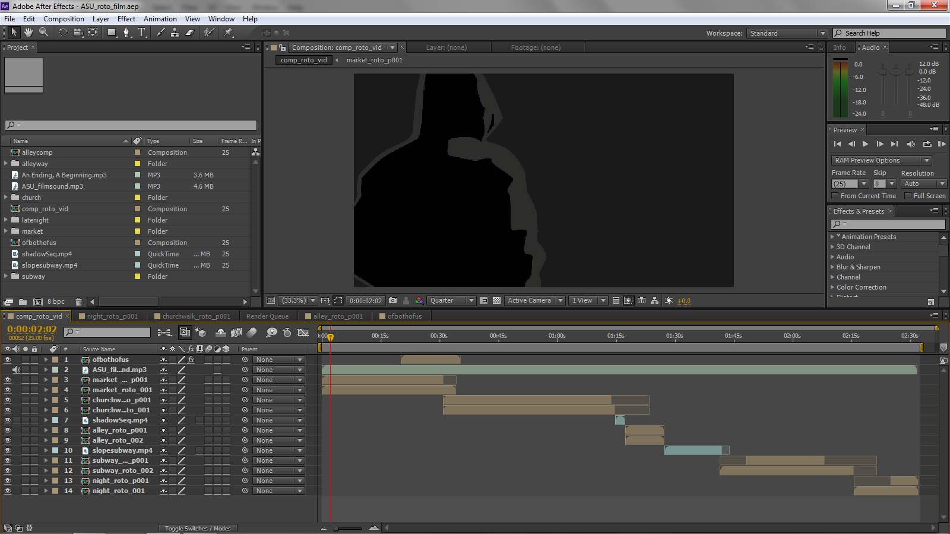Select the Clone Stamp tool
950x534 pixels.
175,32
